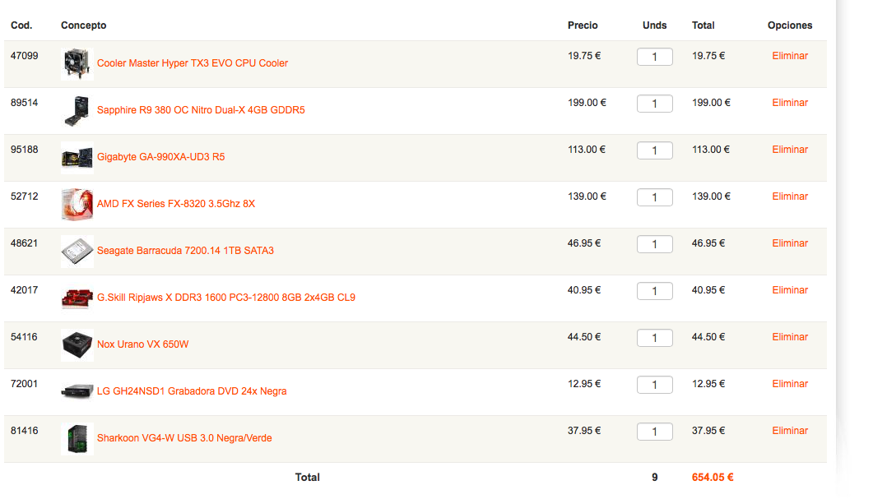Click the Nox Urano power supply image

click(x=77, y=344)
